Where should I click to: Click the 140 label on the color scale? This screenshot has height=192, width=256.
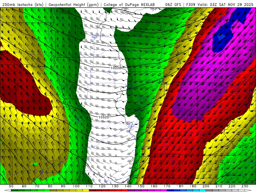click(x=128, y=186)
